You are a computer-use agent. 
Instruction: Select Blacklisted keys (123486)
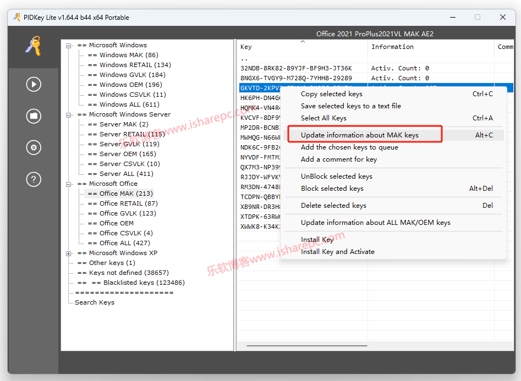coord(131,283)
